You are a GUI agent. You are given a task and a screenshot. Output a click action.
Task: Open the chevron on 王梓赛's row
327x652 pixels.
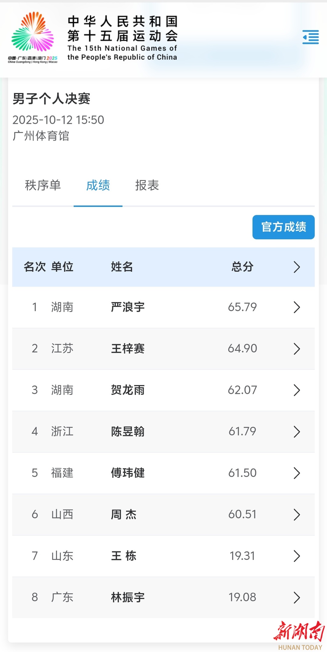coord(297,349)
